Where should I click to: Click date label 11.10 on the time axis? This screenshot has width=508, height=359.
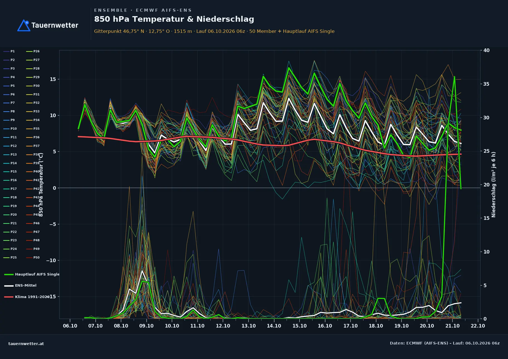click(197, 326)
